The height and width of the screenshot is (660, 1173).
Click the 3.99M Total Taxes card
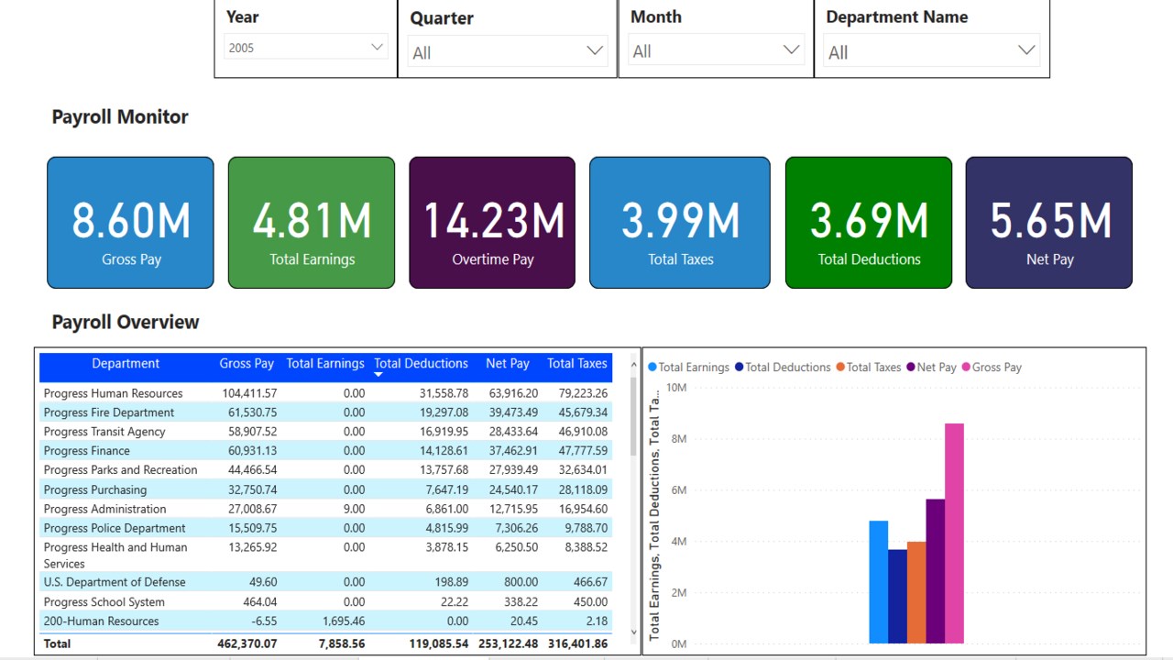pos(680,223)
